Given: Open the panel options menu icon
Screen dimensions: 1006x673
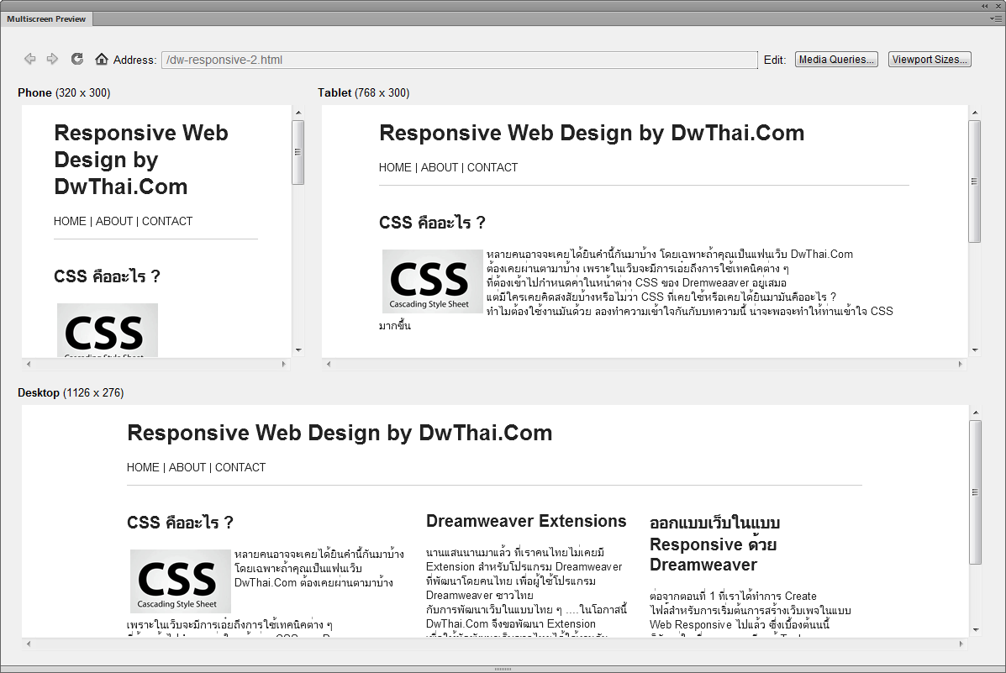Looking at the screenshot, I should (996, 18).
